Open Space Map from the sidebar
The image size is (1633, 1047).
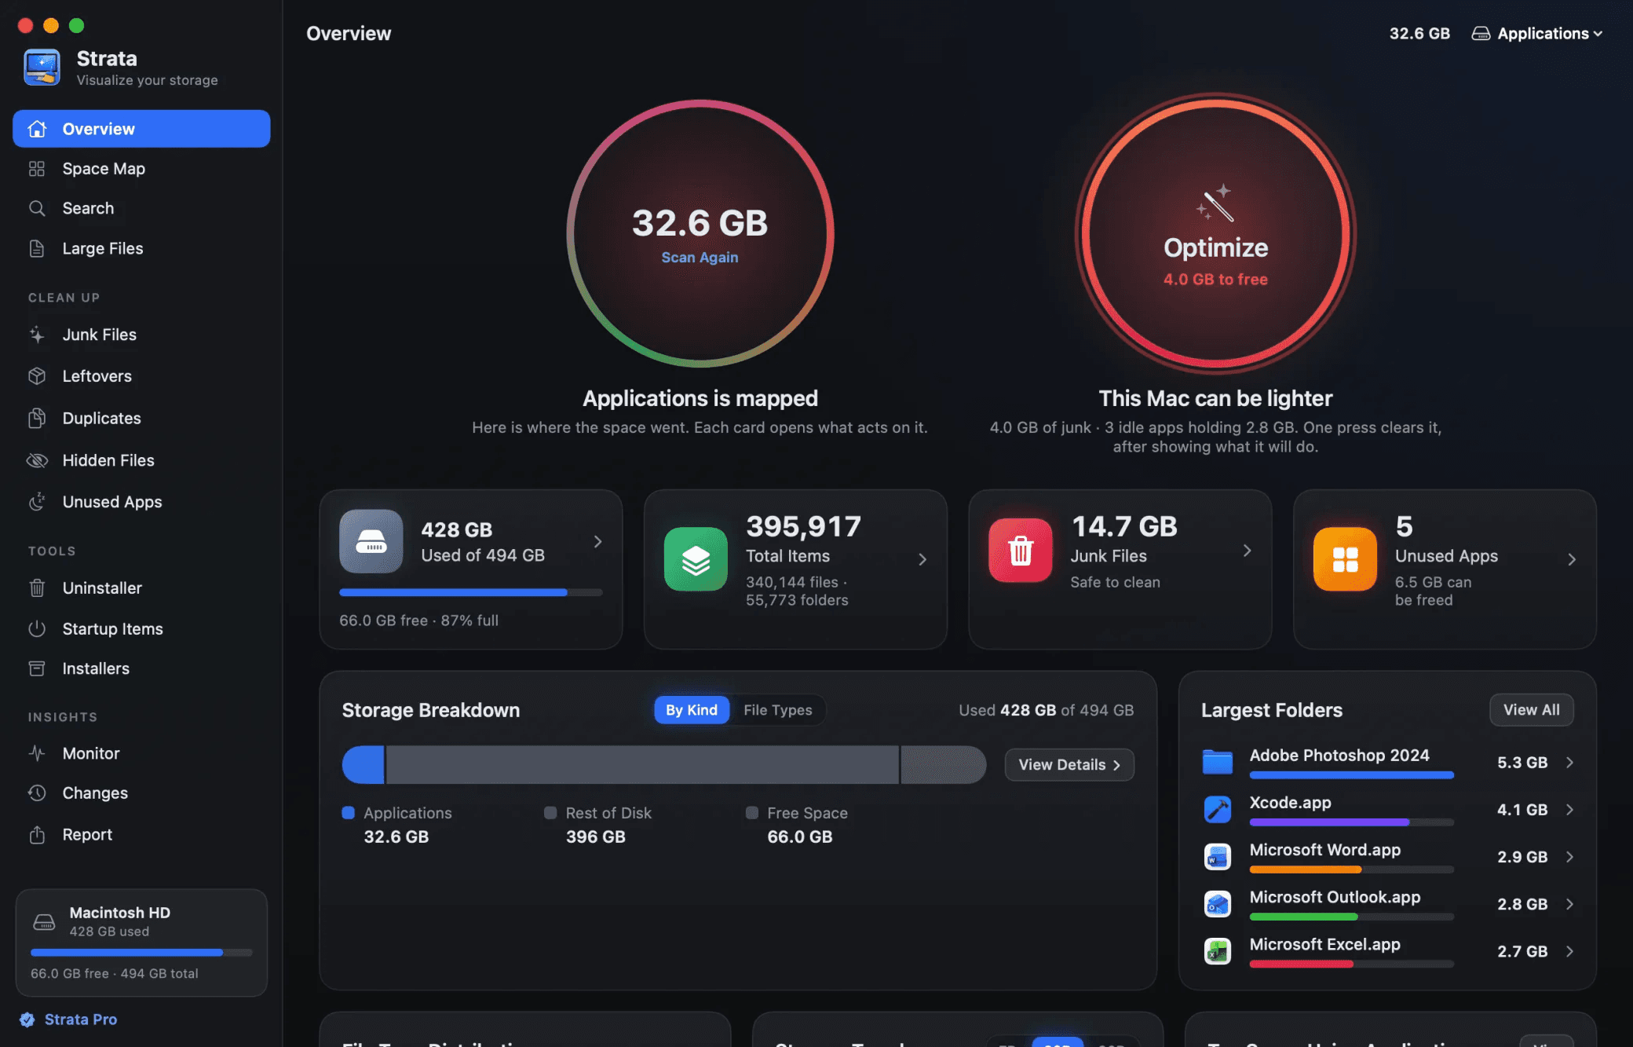tap(141, 169)
